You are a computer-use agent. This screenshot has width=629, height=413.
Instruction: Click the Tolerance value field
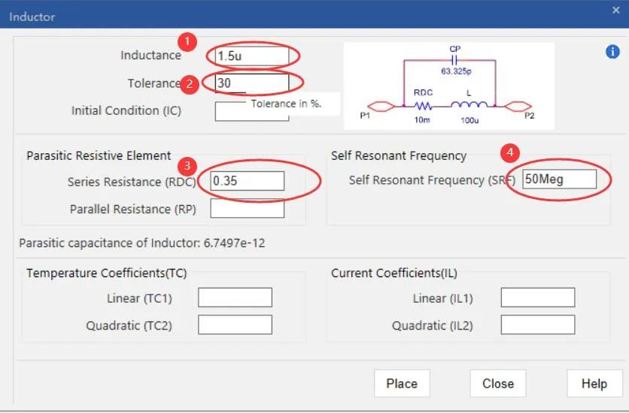pyautogui.click(x=251, y=83)
